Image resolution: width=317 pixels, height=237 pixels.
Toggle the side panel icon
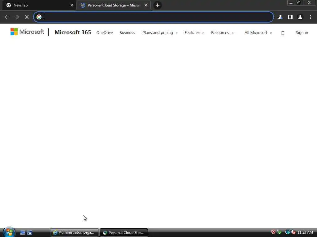click(290, 17)
